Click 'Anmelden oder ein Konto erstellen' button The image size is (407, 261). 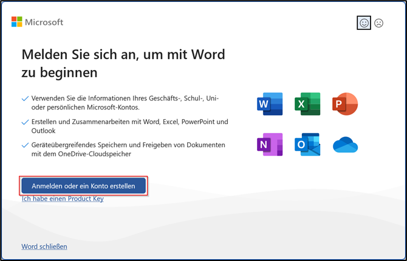pyautogui.click(x=83, y=186)
